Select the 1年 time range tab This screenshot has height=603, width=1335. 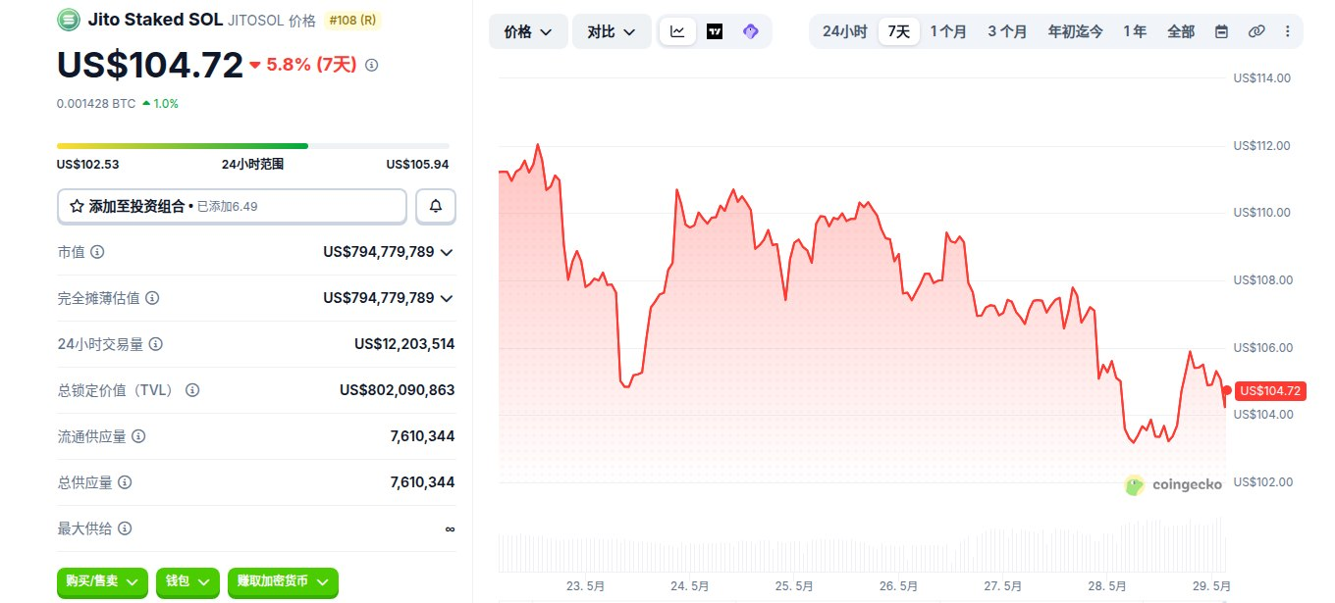[1135, 31]
